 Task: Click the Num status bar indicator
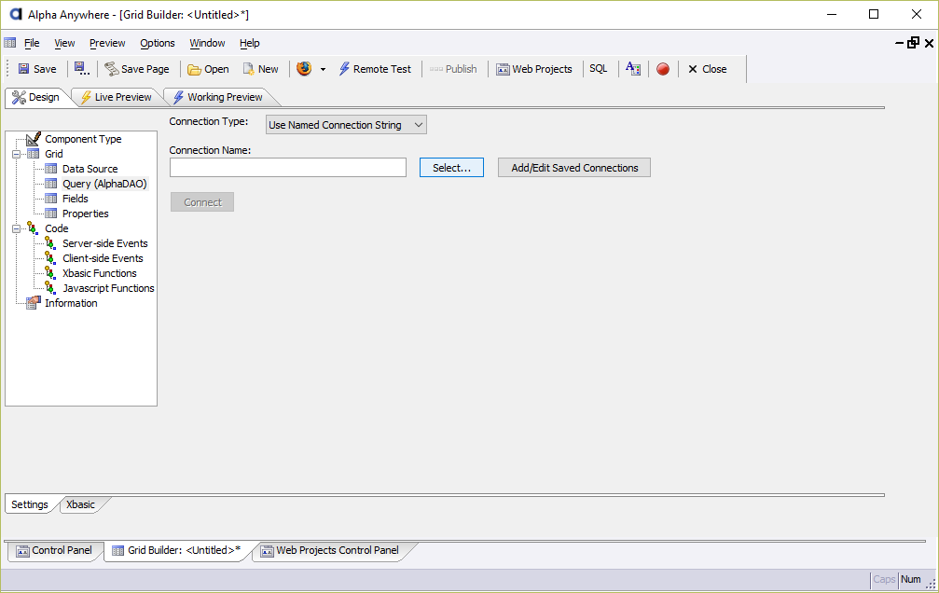point(910,579)
